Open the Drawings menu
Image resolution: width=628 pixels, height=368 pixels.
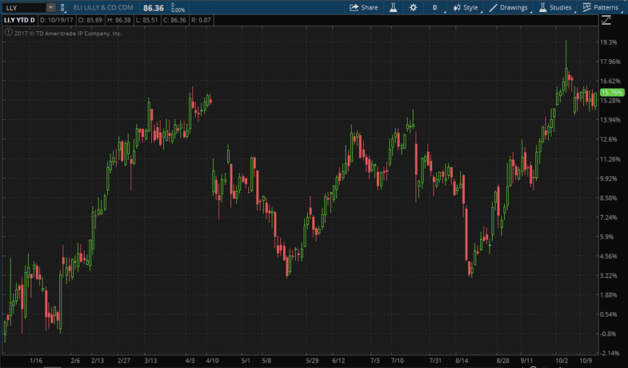coord(509,8)
